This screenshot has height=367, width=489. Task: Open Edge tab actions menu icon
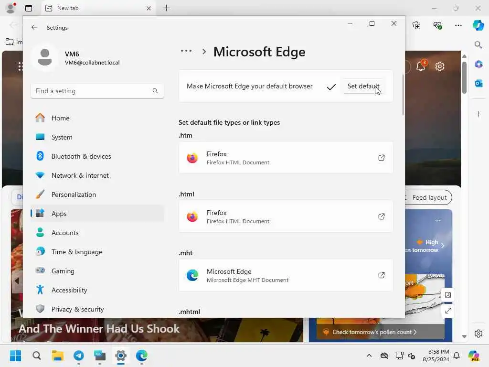pos(29,8)
